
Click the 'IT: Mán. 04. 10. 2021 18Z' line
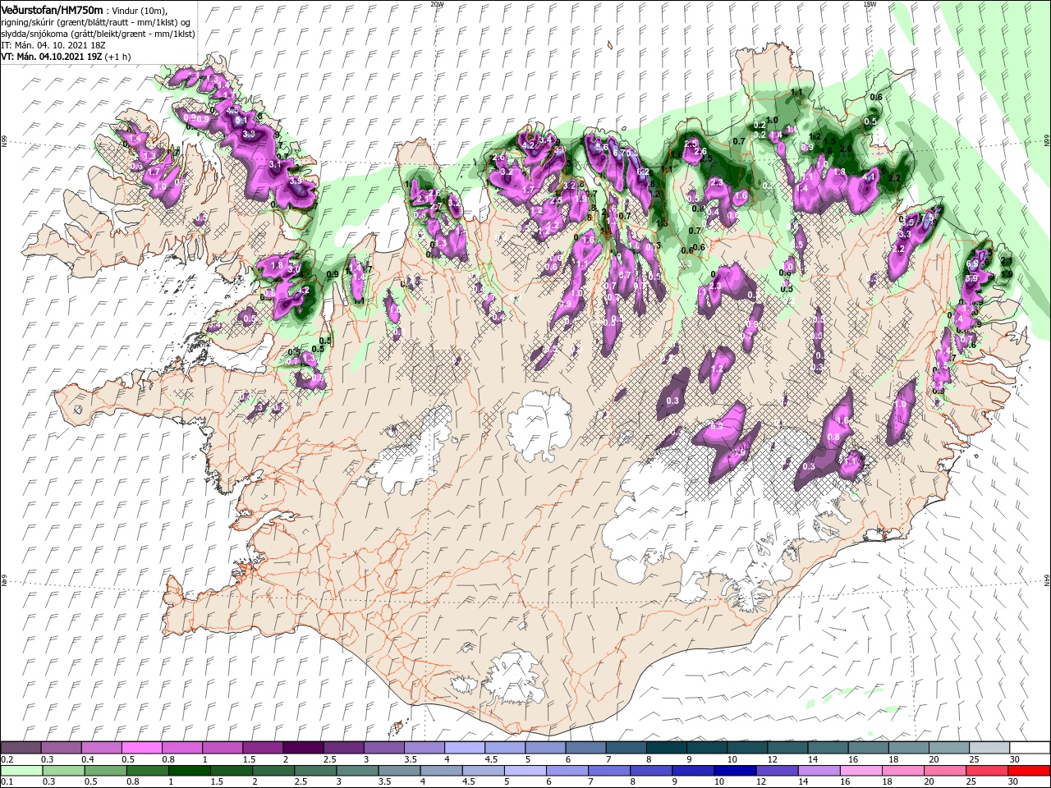52,45
